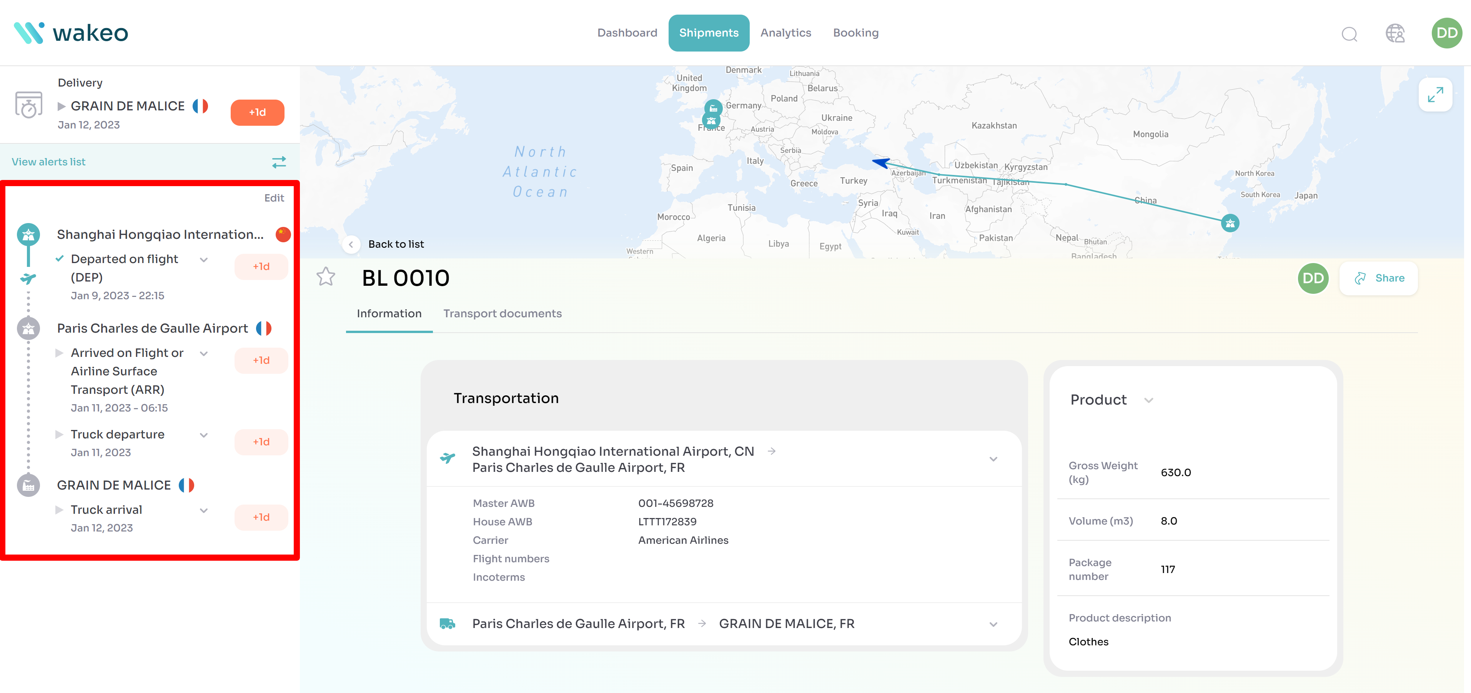Expand the Departed on flight event chevron
Screen dimensions: 1471x693
tap(204, 260)
